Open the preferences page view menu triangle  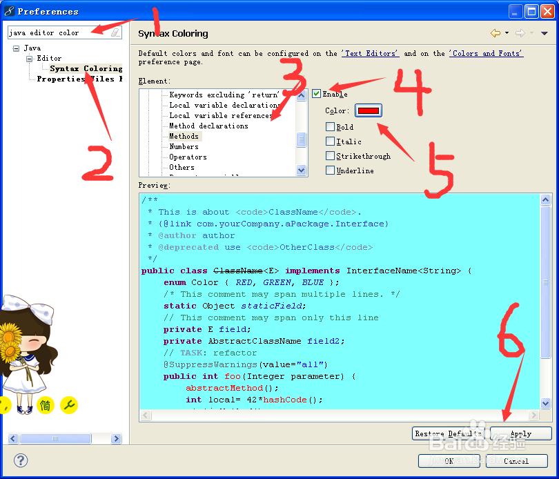pyautogui.click(x=544, y=34)
